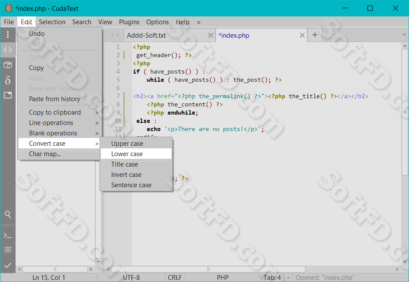Open the File menu
Viewport: 409px width, 282px height.
[x=9, y=22]
